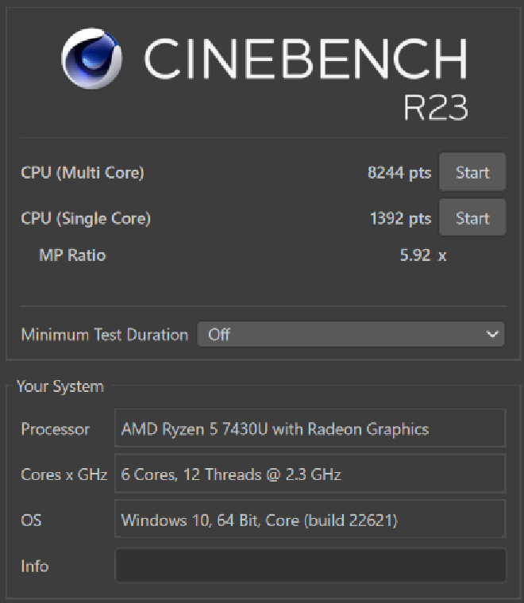
Task: Click the Your System group heading
Action: coord(60,386)
